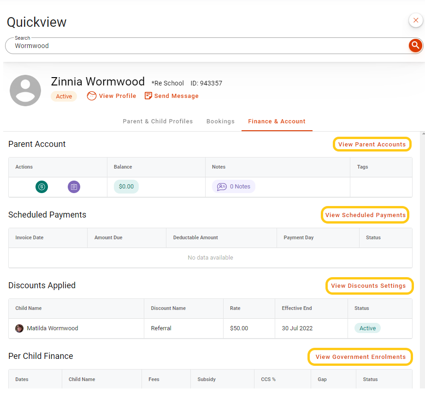
Task: Open View Scheduled Payments
Action: point(366,215)
